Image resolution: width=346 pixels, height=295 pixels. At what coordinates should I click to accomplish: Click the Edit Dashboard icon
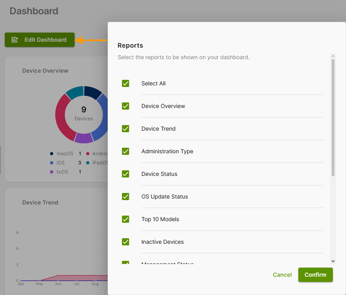15,40
